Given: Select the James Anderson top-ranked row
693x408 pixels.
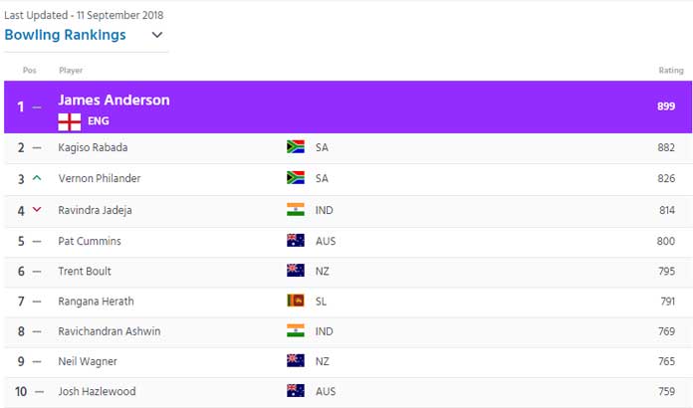Looking at the screenshot, I should coord(347,106).
